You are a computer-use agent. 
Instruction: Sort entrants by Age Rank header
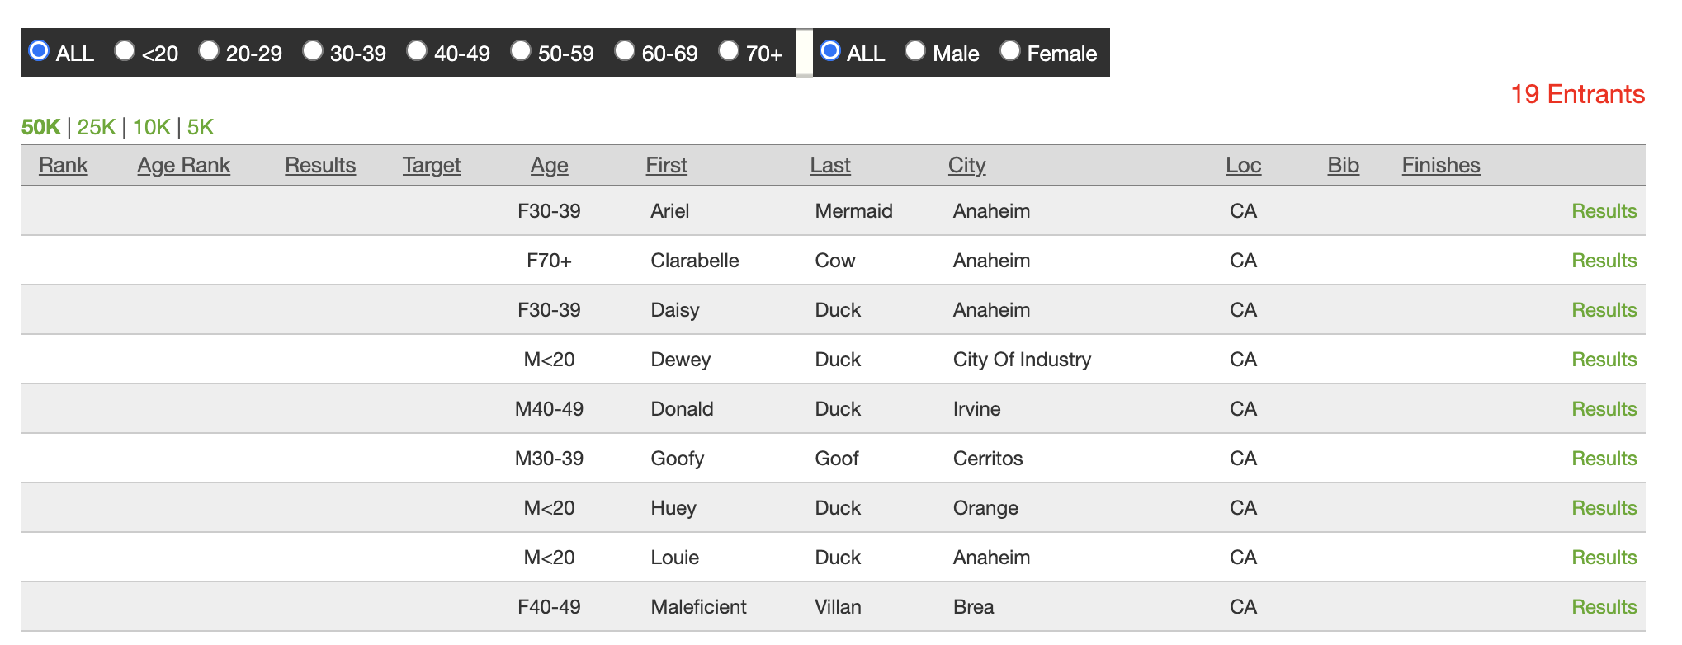pos(183,165)
